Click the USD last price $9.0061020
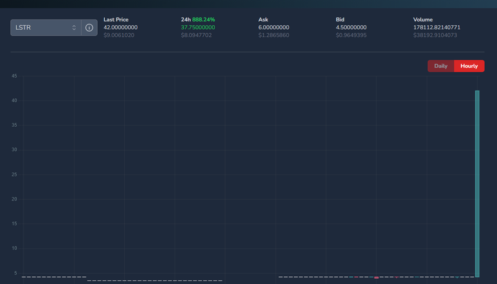 pyautogui.click(x=119, y=35)
